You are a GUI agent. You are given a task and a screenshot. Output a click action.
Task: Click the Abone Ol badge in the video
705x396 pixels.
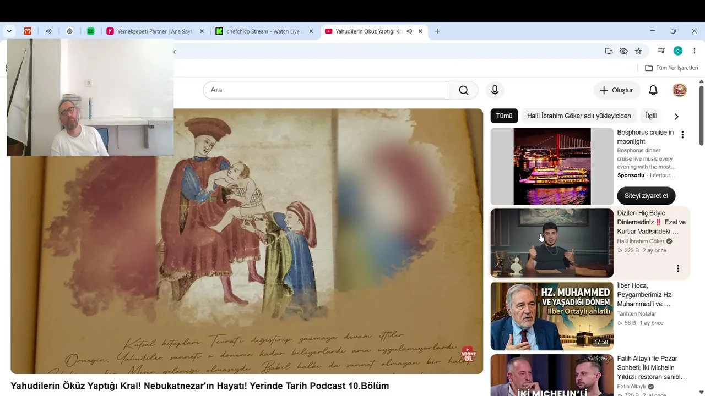(x=468, y=354)
